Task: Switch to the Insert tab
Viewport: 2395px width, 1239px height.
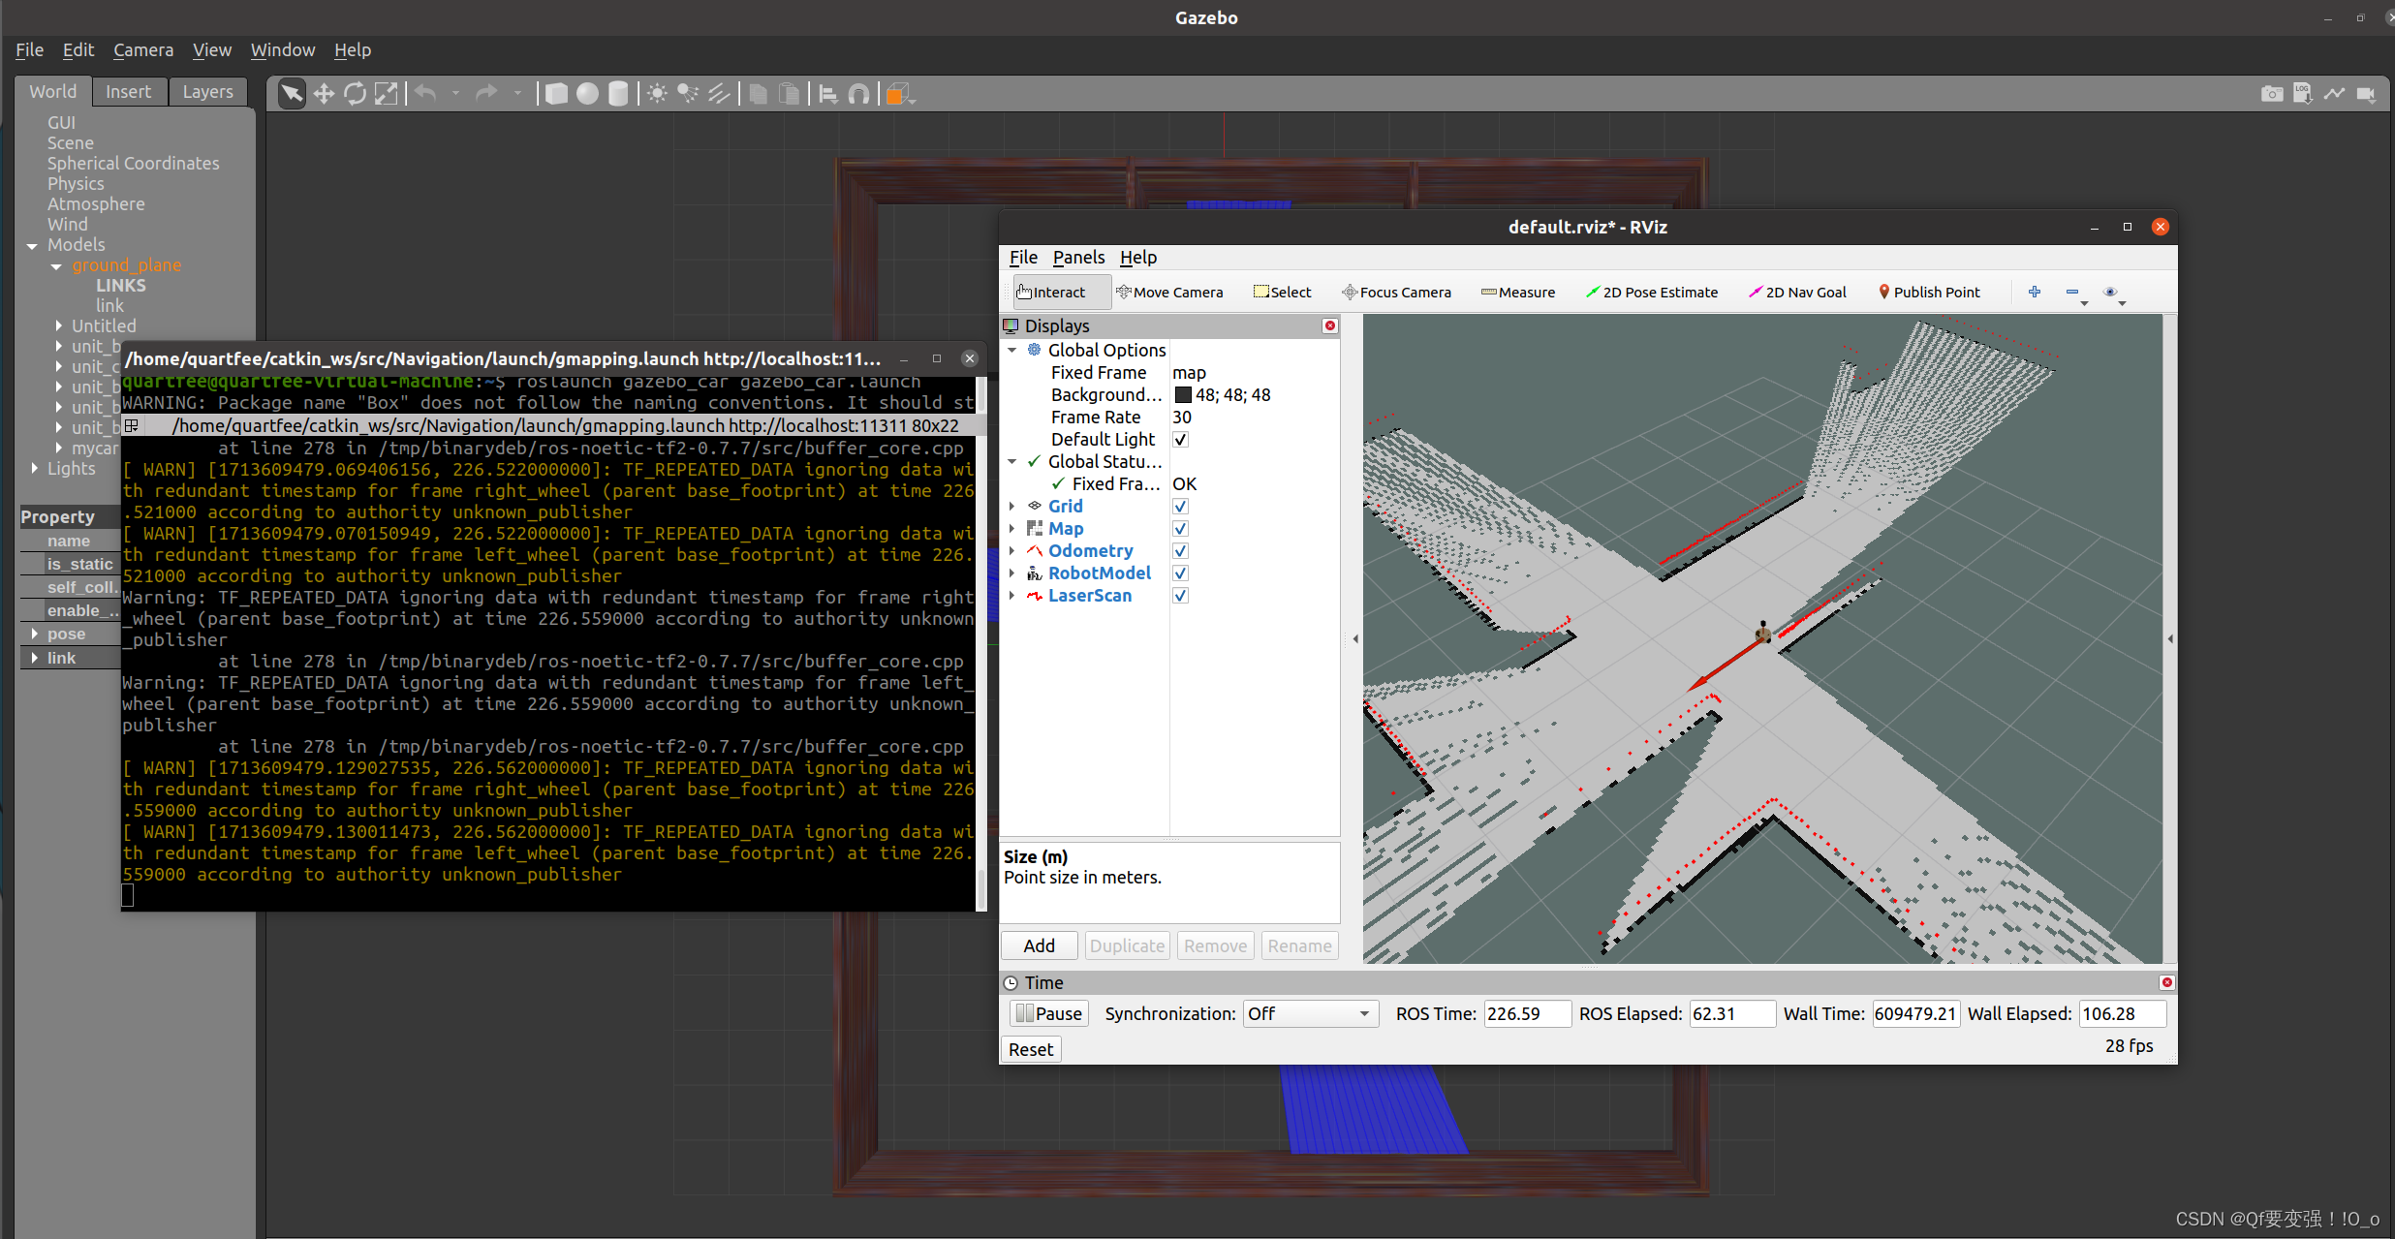Action: coord(128,92)
